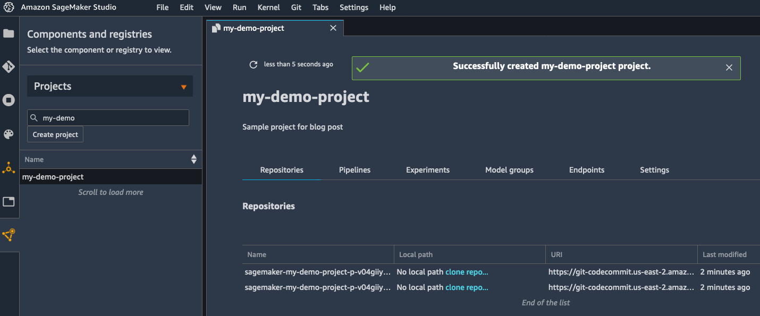Select my-demo-project in the project list
Image resolution: width=760 pixels, height=316 pixels.
click(x=53, y=177)
